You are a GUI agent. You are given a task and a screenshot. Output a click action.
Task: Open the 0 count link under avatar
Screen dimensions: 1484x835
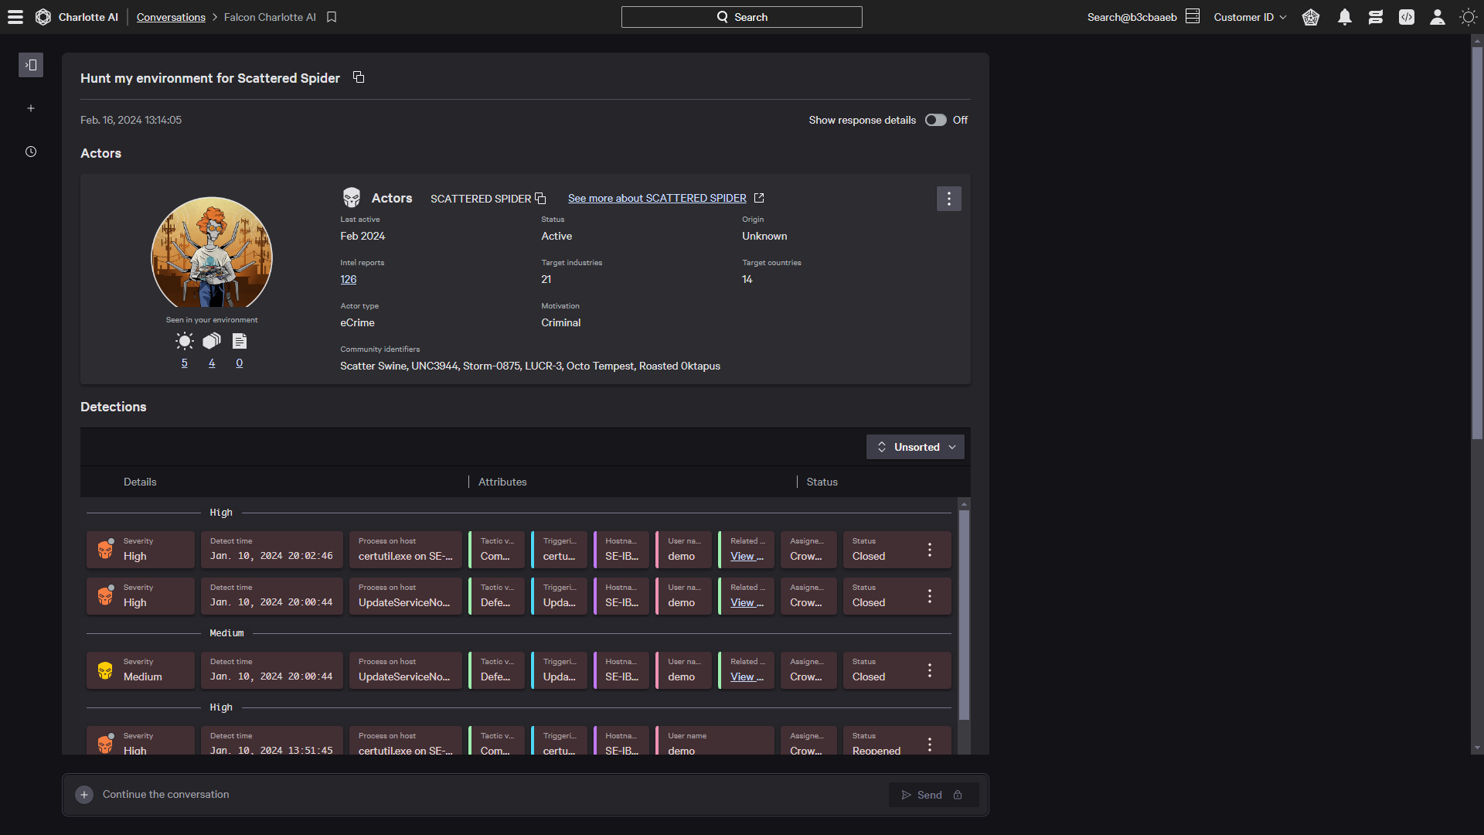(x=240, y=363)
